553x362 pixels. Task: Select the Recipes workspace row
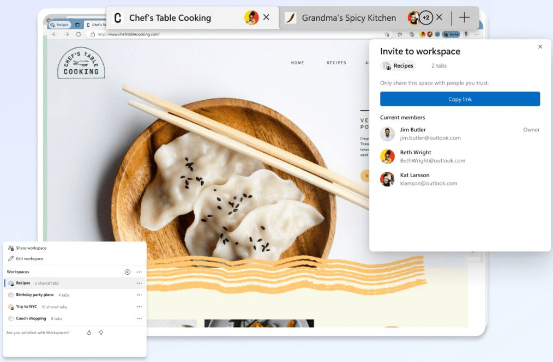pyautogui.click(x=75, y=283)
